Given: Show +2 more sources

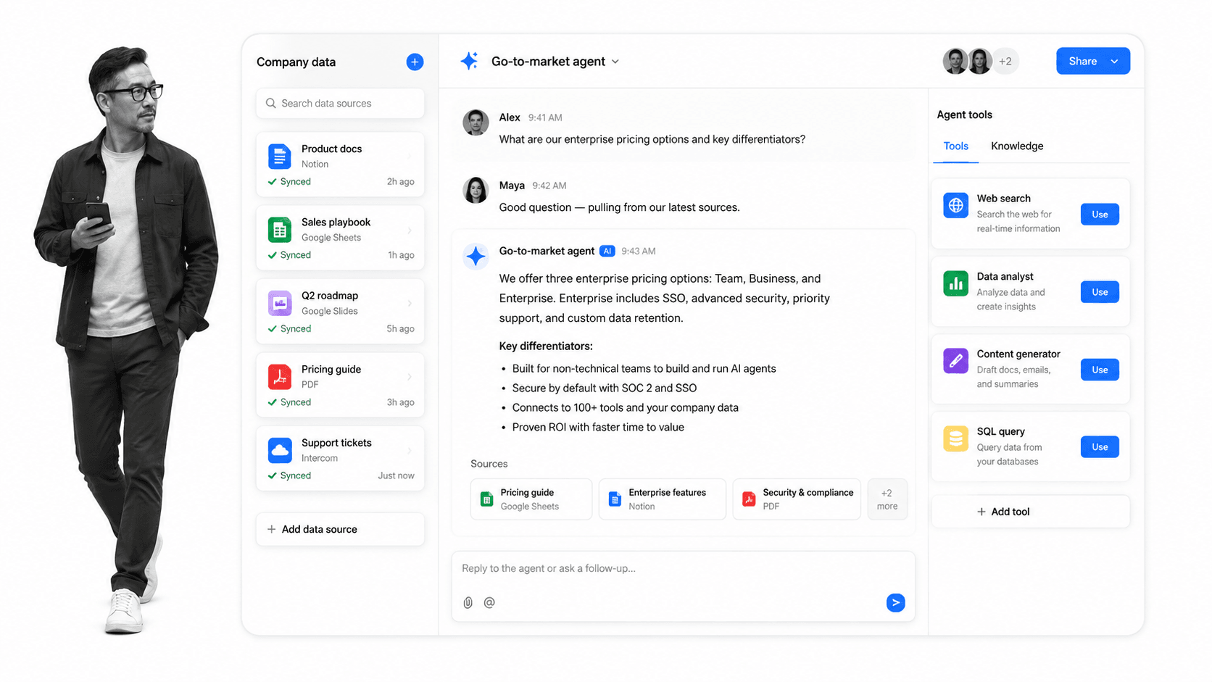Looking at the screenshot, I should (887, 499).
